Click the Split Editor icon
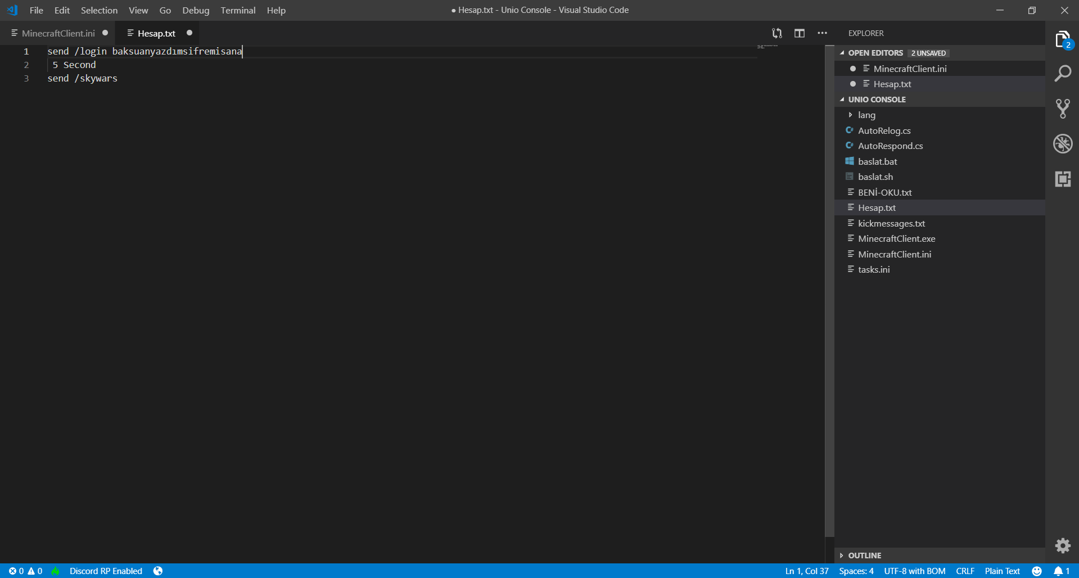Viewport: 1079px width, 578px height. coord(800,33)
